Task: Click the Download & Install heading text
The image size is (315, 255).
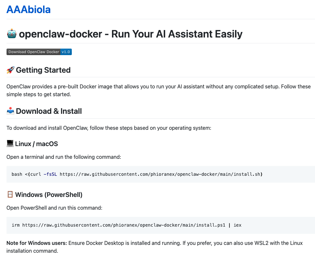Action: (49, 111)
